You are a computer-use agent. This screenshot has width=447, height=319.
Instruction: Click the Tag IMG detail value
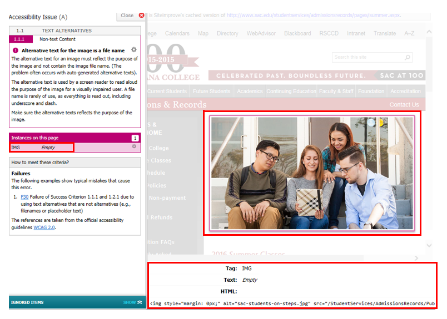247,269
